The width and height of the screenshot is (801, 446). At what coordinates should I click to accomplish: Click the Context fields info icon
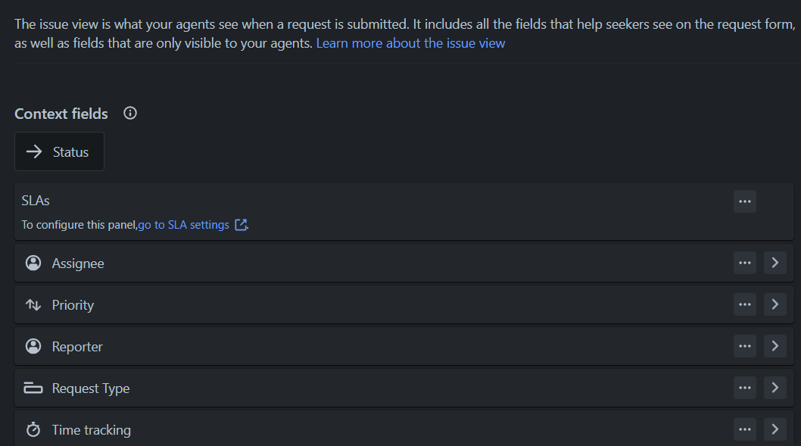130,114
